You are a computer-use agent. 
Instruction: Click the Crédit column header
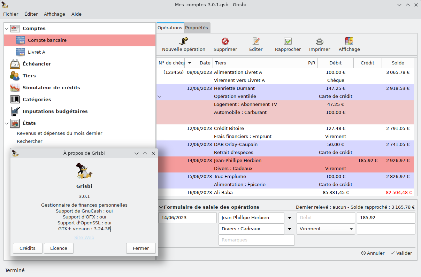coord(367,63)
